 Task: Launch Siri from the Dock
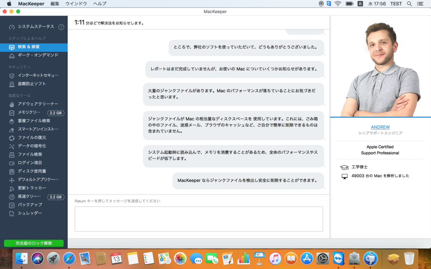(37, 258)
